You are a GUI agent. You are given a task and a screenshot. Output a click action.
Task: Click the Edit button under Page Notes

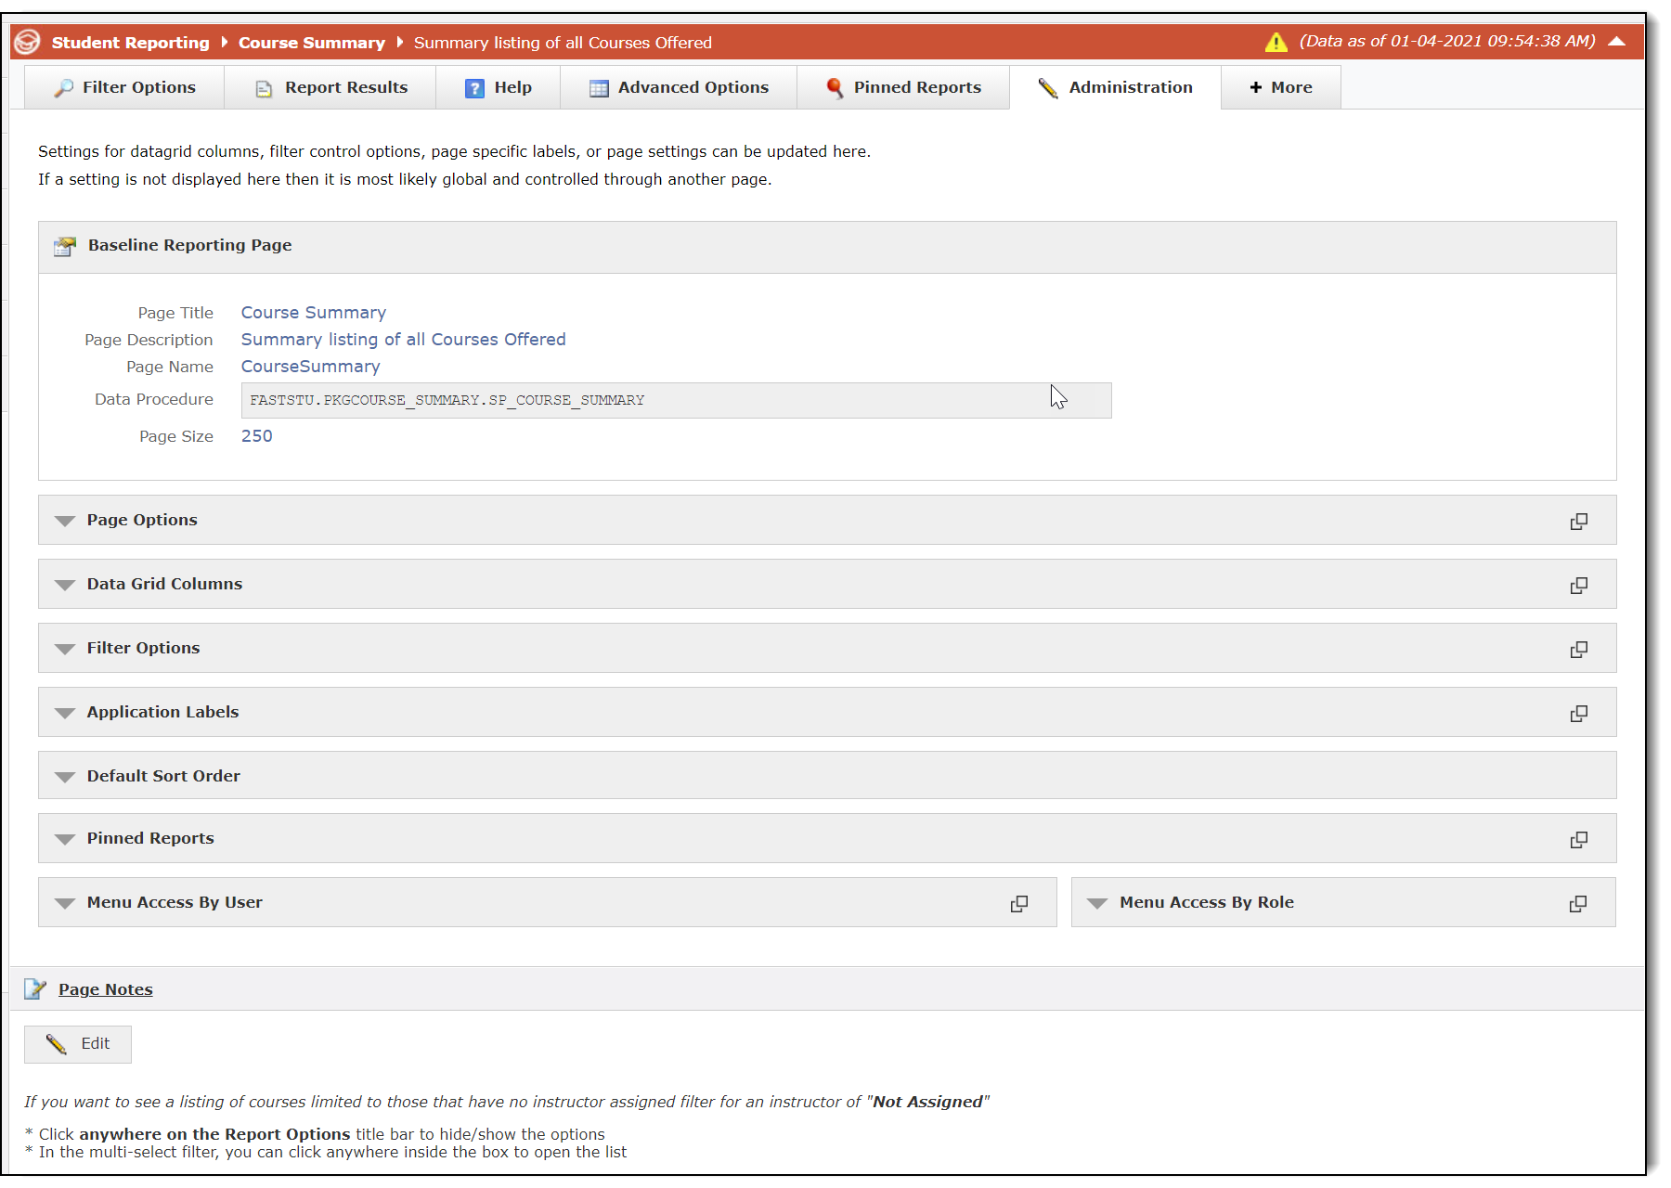click(78, 1044)
